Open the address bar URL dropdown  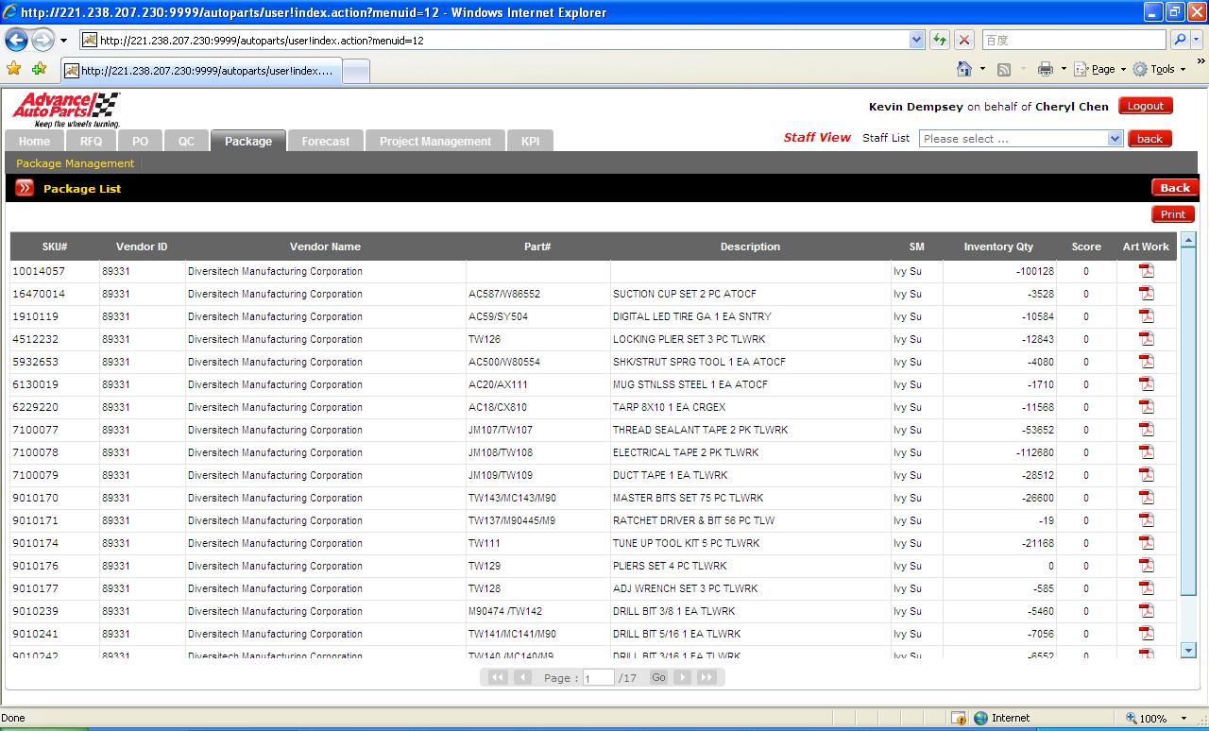pyautogui.click(x=916, y=40)
